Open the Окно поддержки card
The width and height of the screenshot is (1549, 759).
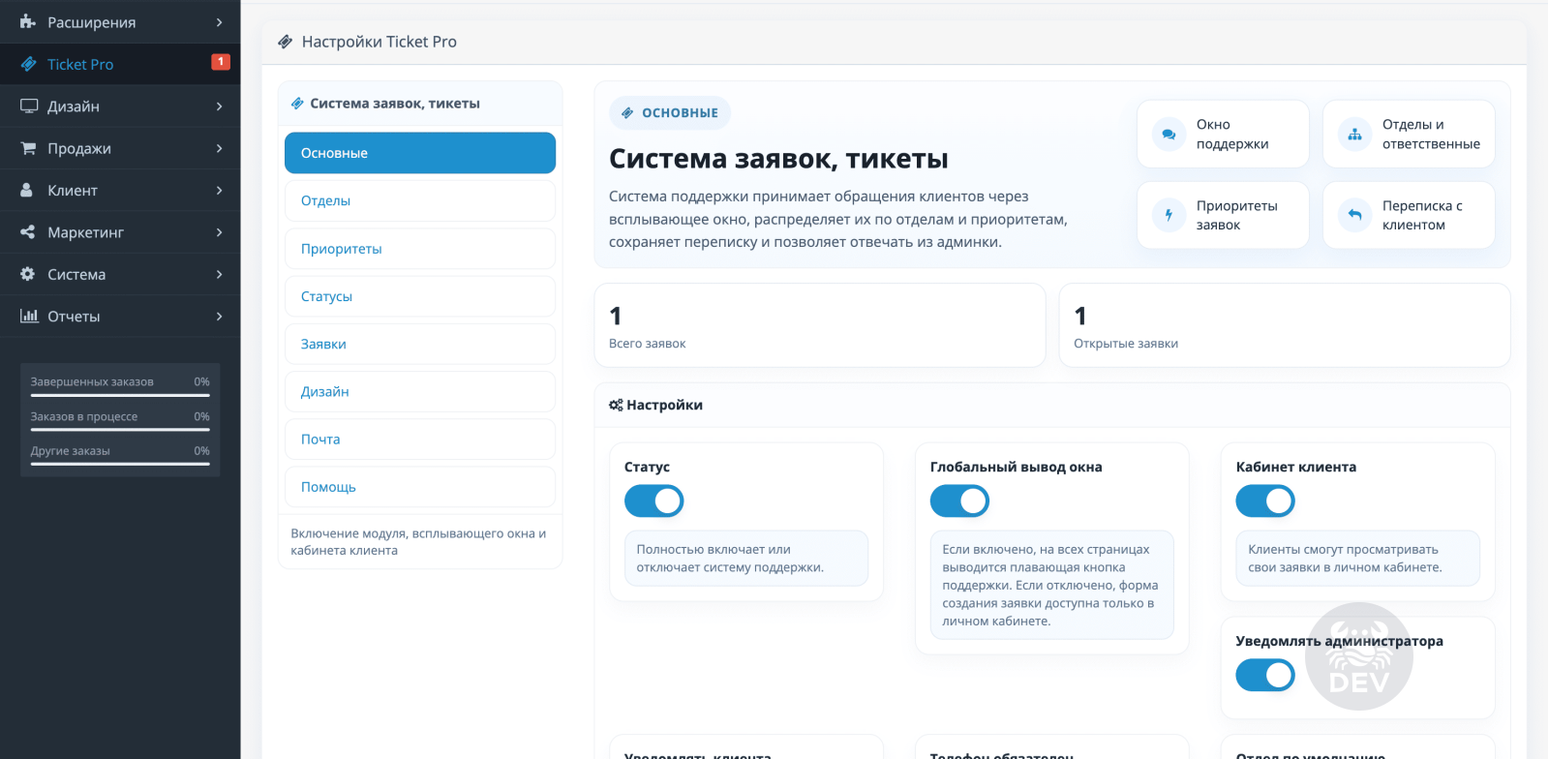tap(1223, 135)
